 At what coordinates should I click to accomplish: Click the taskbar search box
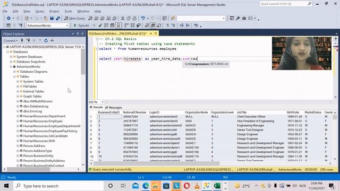click(x=58, y=186)
